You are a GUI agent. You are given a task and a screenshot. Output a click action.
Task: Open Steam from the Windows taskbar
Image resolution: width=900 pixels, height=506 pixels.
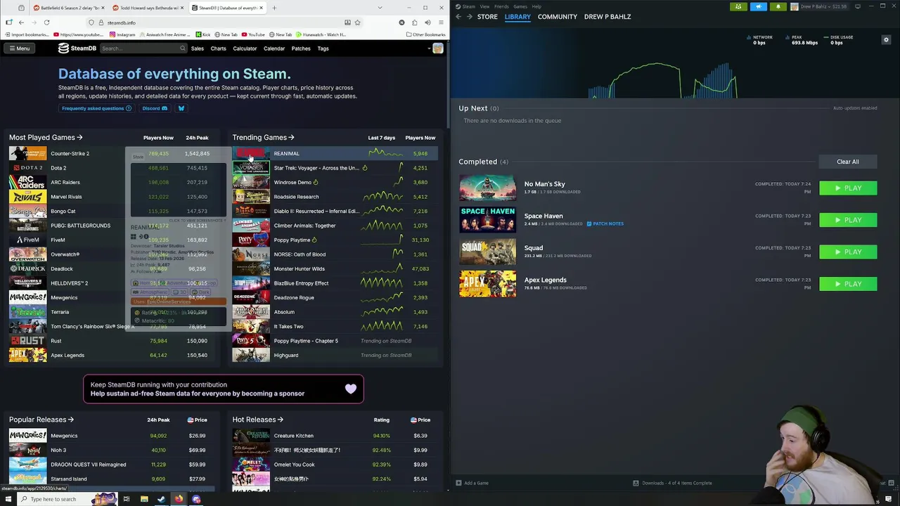click(161, 499)
